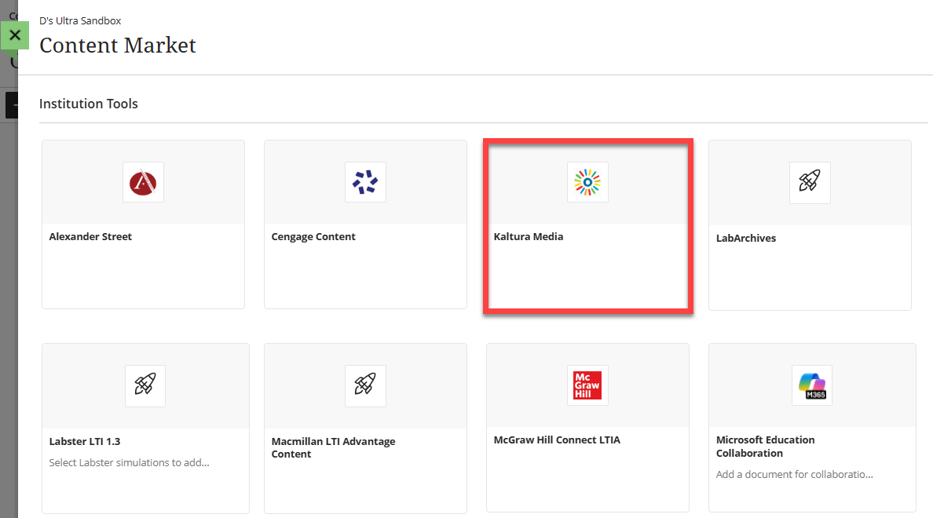
Task: Click the Alexander Street logo icon
Action: click(144, 182)
